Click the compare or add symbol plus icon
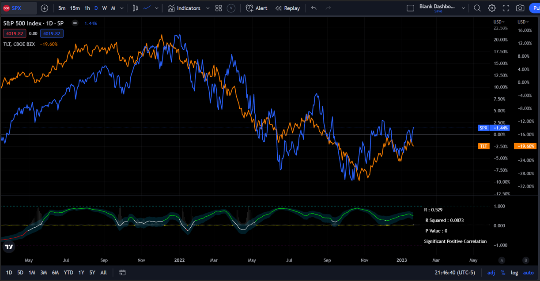This screenshot has width=540, height=281. coord(45,8)
